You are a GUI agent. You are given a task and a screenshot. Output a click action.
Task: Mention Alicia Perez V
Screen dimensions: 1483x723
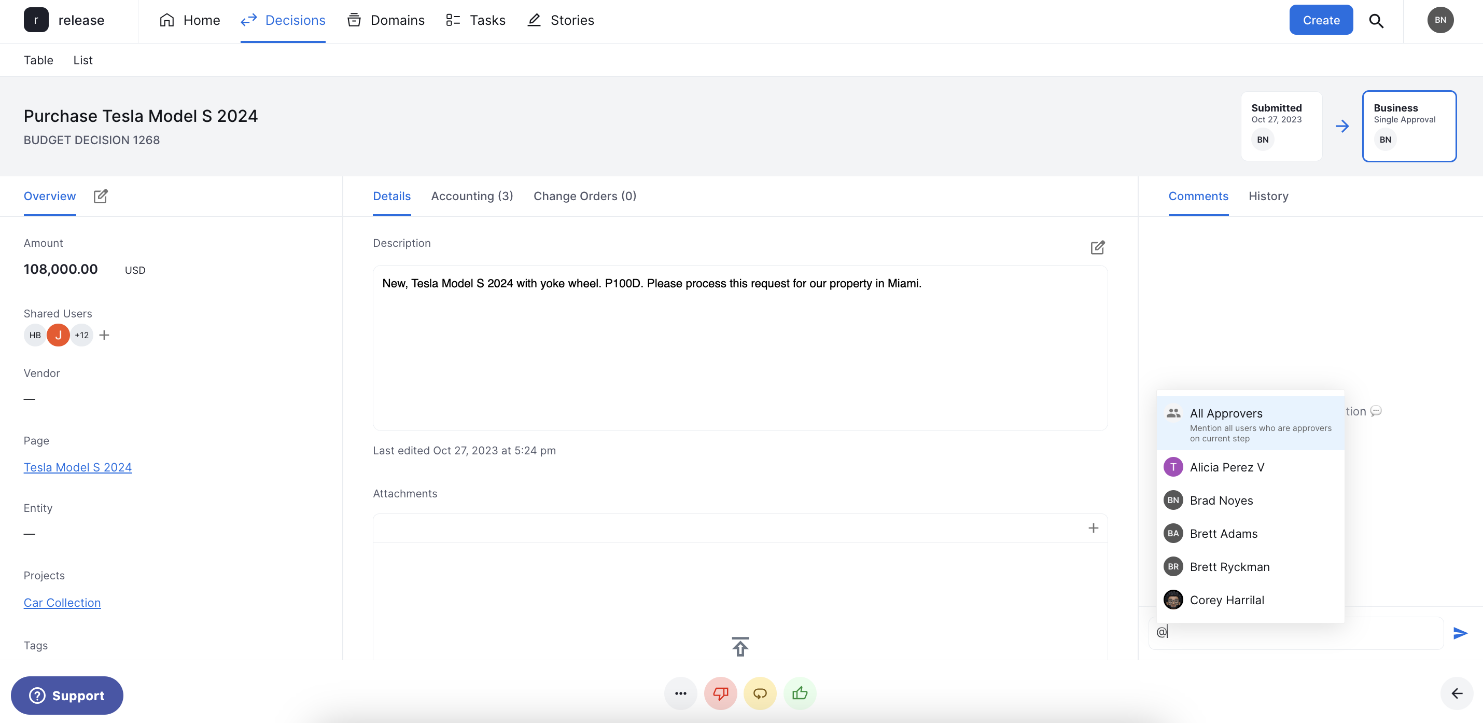pyautogui.click(x=1250, y=467)
